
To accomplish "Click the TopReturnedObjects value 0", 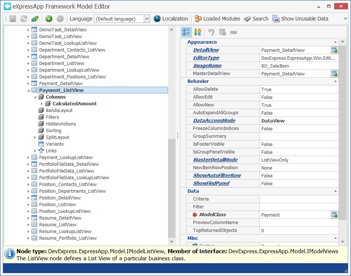I will click(263, 230).
